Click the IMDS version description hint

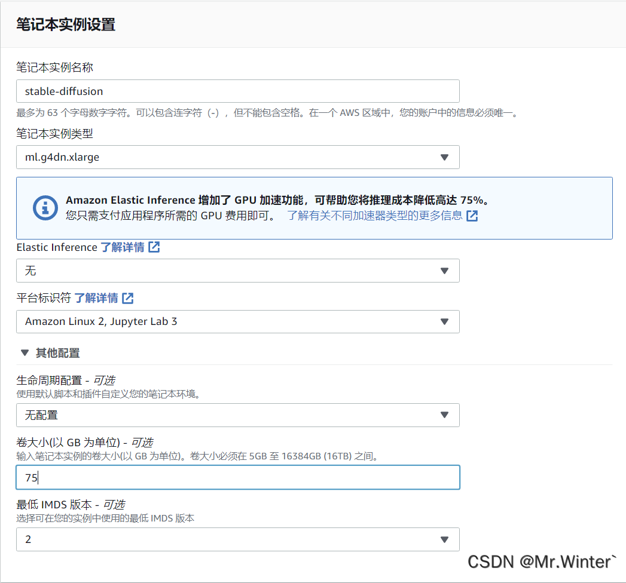click(x=105, y=518)
